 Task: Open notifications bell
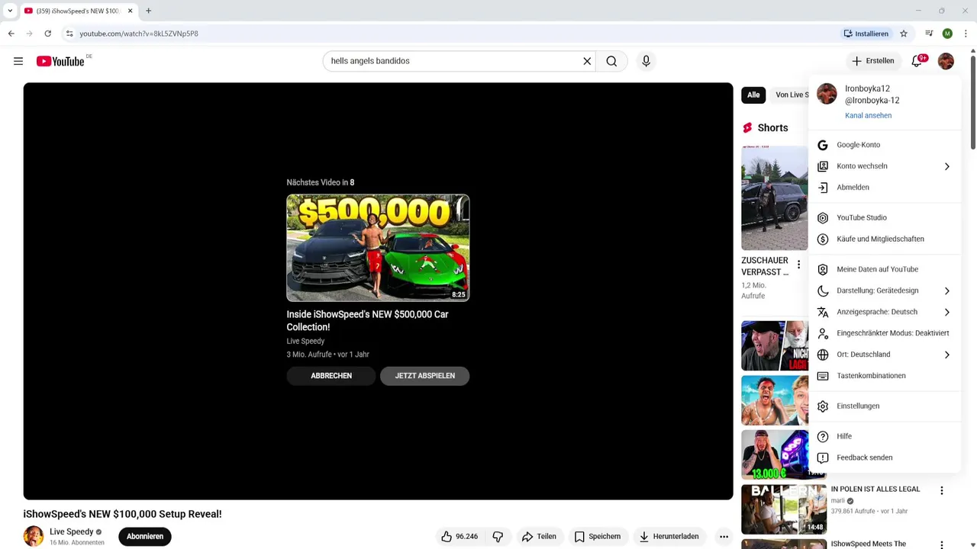pyautogui.click(x=917, y=61)
